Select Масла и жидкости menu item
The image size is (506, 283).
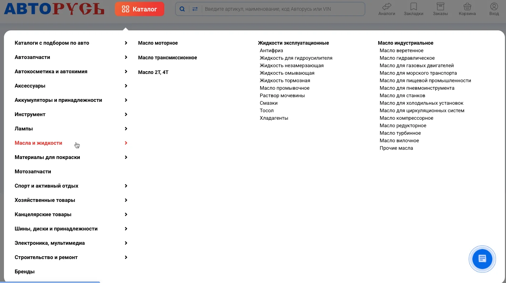coord(38,143)
